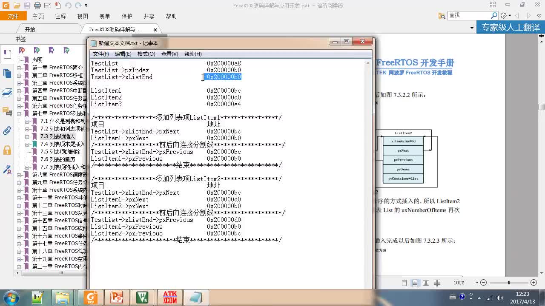Click the taskbar clock showing 12:23
Screen dimensions: 545x306
522,294
